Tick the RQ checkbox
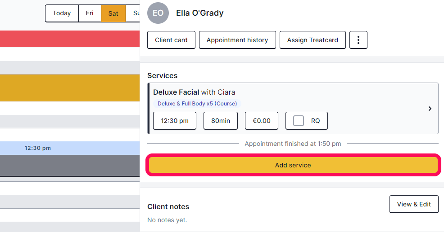 click(299, 121)
